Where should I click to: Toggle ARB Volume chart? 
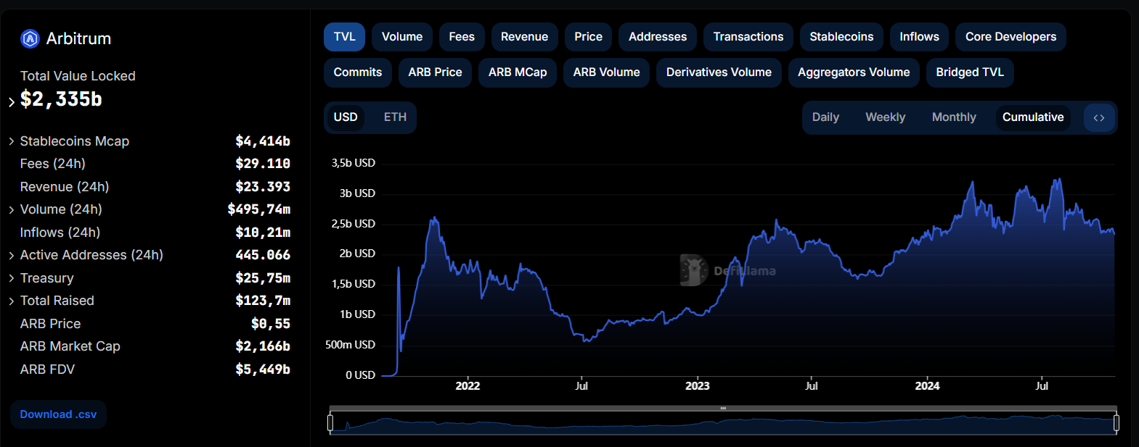[x=606, y=72]
